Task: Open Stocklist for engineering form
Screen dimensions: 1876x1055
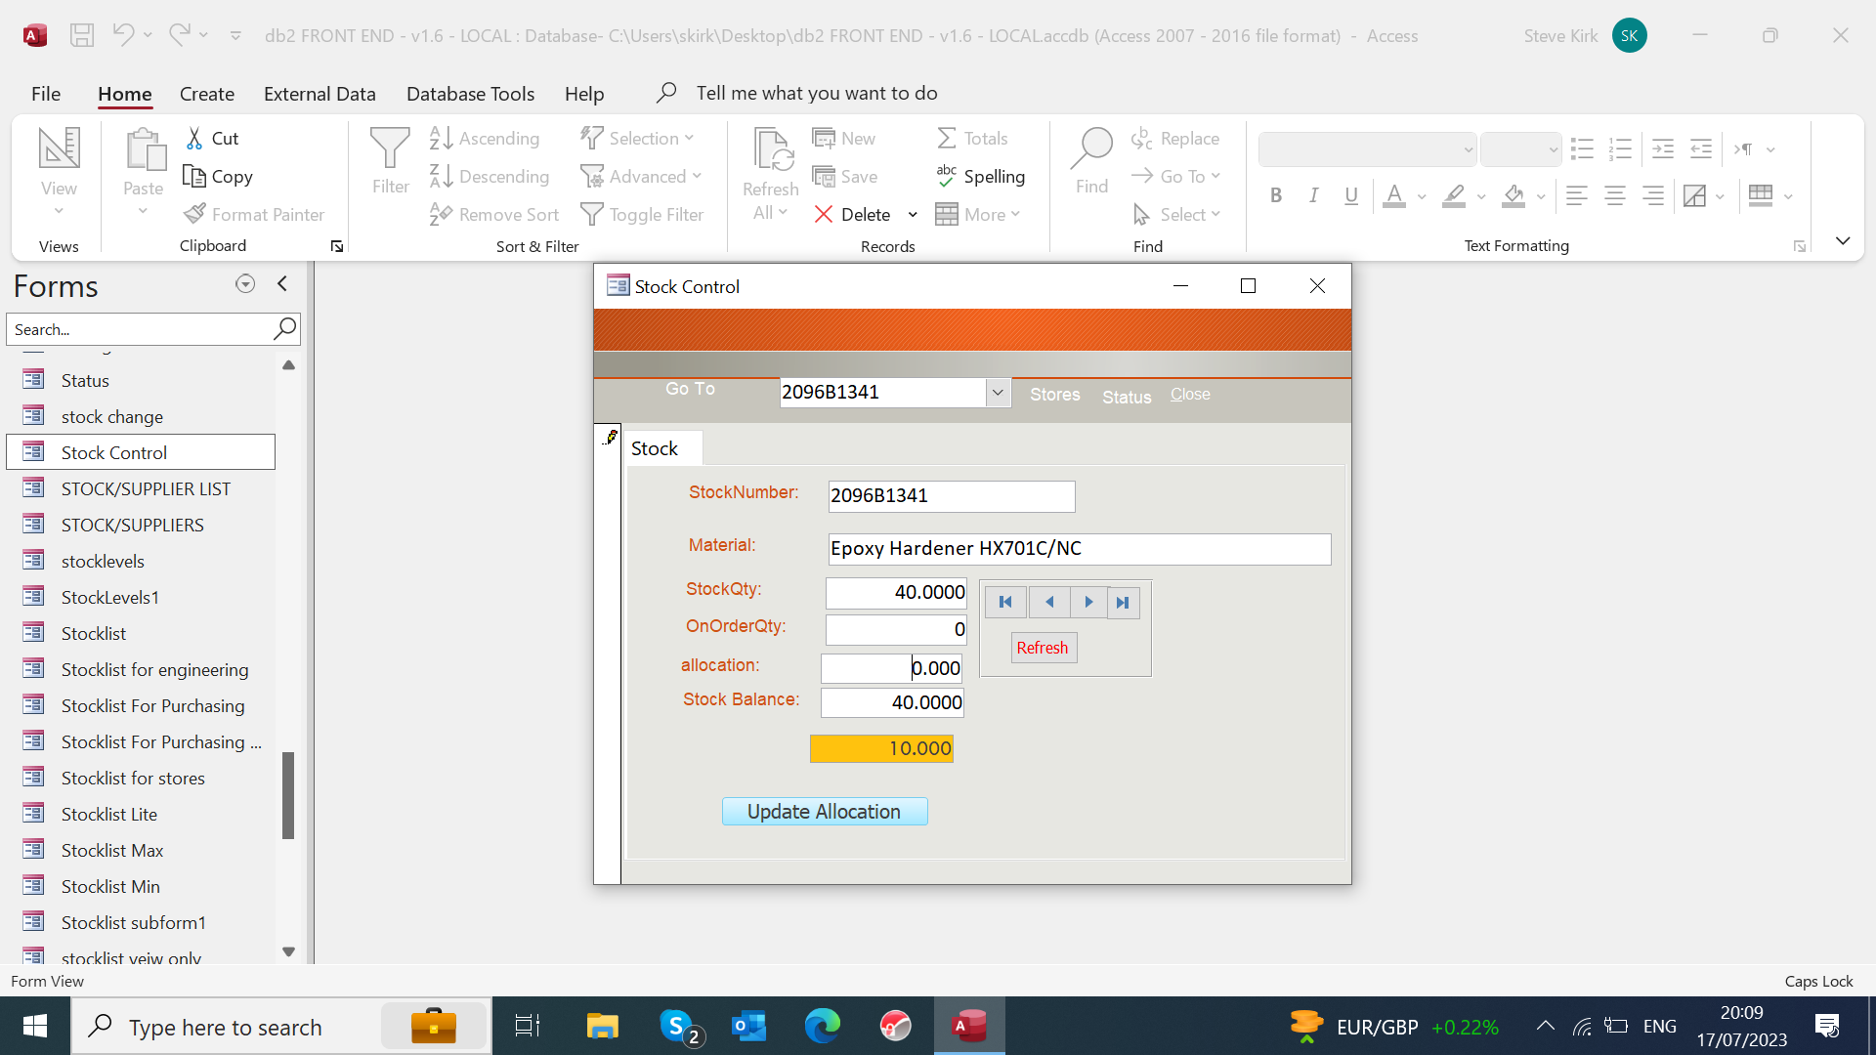Action: (x=154, y=670)
